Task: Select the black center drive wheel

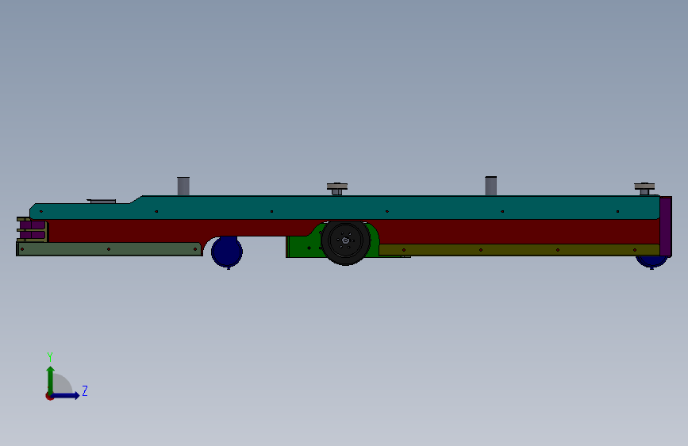Action: (x=346, y=242)
